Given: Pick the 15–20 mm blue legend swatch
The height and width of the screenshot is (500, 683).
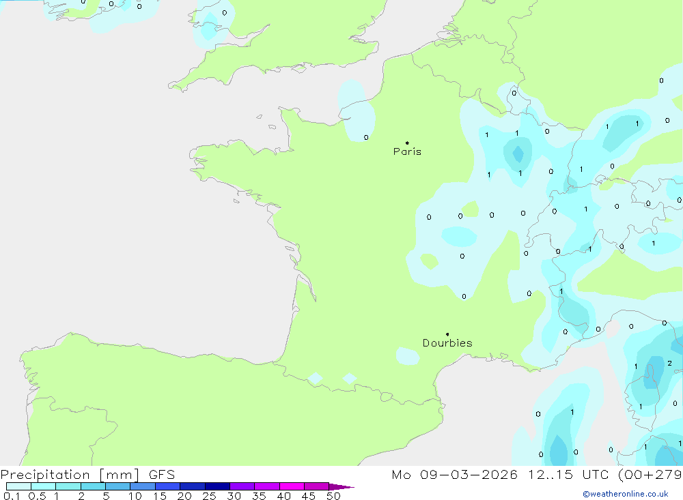Looking at the screenshot, I should pos(168,486).
